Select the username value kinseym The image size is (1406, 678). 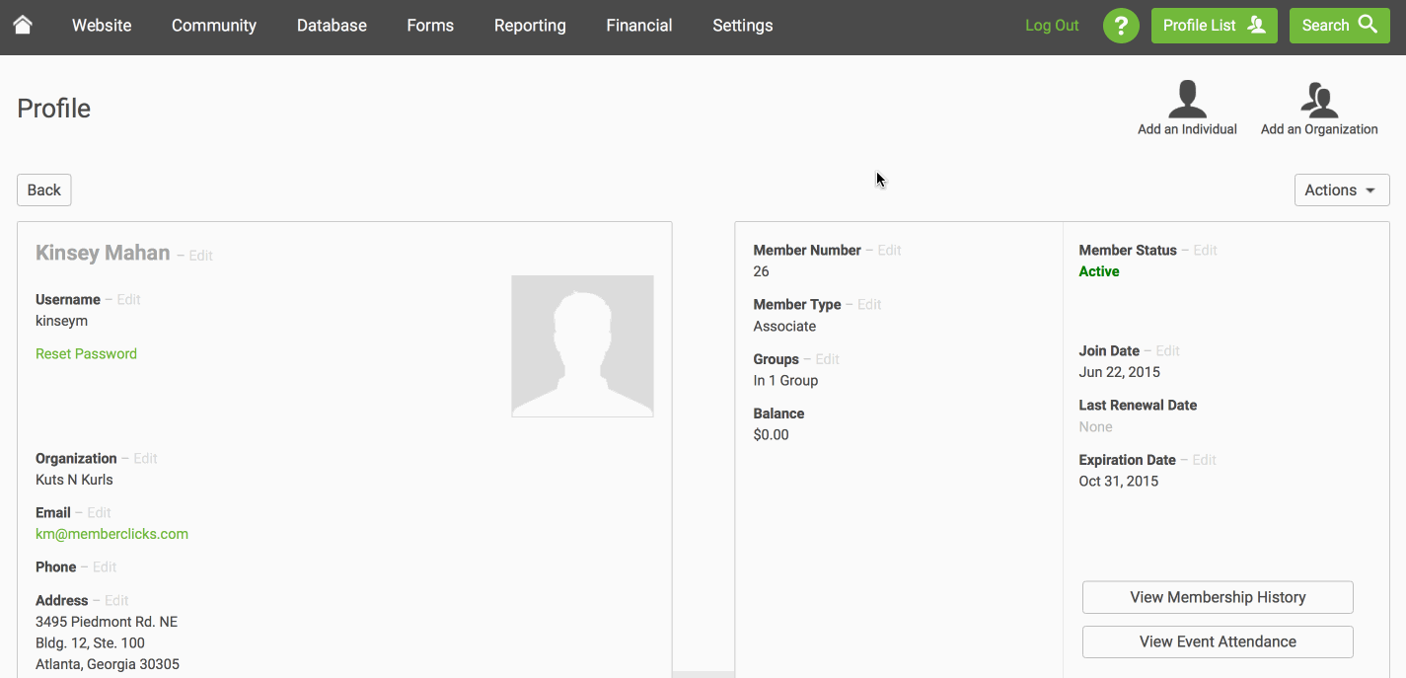(x=61, y=321)
